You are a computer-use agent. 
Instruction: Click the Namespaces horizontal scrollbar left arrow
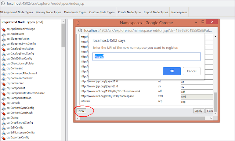coord(77,118)
